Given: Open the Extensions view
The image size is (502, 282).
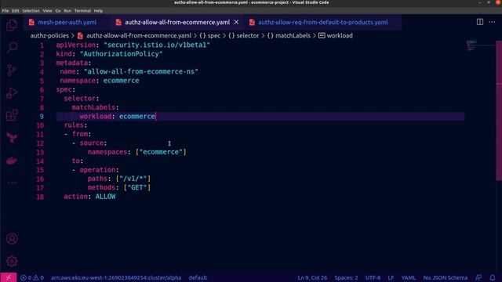Looking at the screenshot, I should (12, 115).
